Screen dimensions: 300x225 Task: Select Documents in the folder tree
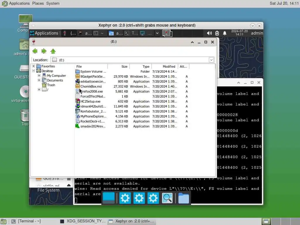tap(55, 80)
